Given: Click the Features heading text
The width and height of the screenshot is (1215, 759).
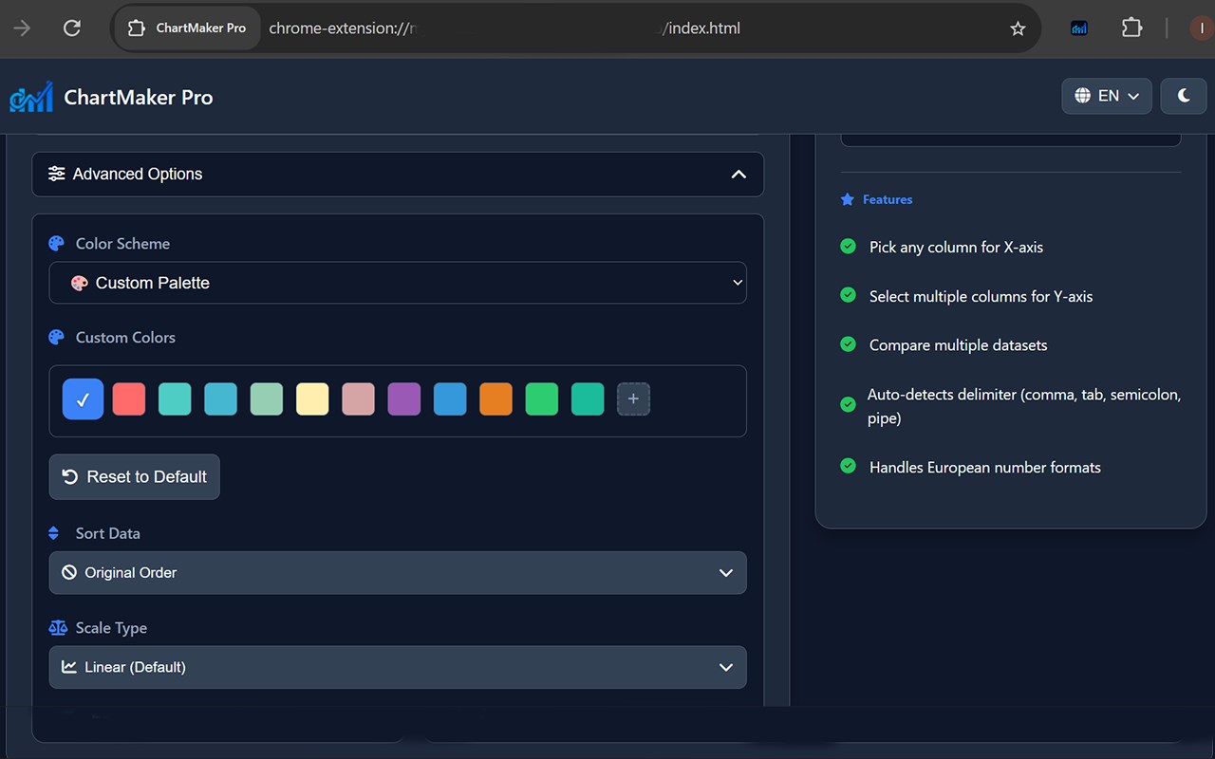Looking at the screenshot, I should click(888, 199).
